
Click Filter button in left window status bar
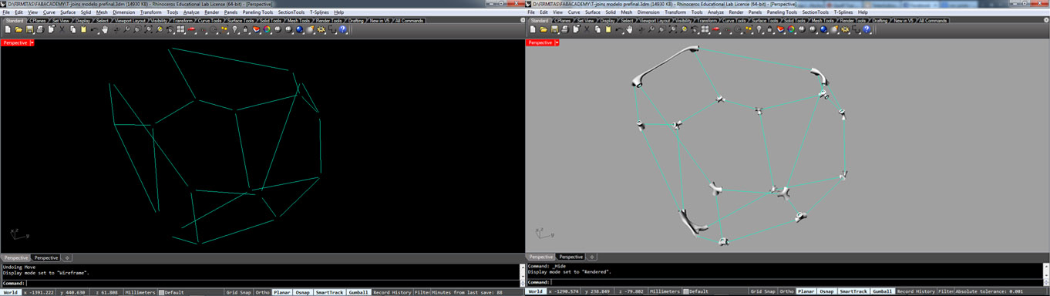[422, 292]
